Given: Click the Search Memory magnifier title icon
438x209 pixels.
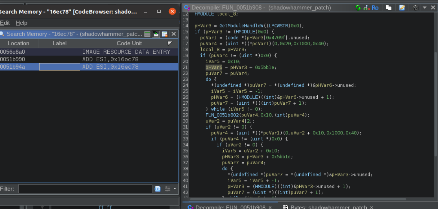Looking at the screenshot, I should click(x=2, y=34).
